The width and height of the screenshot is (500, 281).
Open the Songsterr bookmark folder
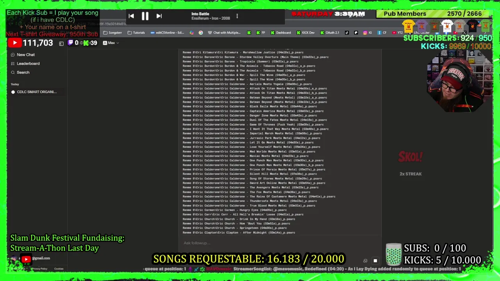pyautogui.click(x=112, y=33)
